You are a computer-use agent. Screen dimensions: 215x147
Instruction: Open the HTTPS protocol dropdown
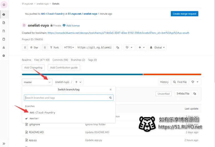point(69,47)
